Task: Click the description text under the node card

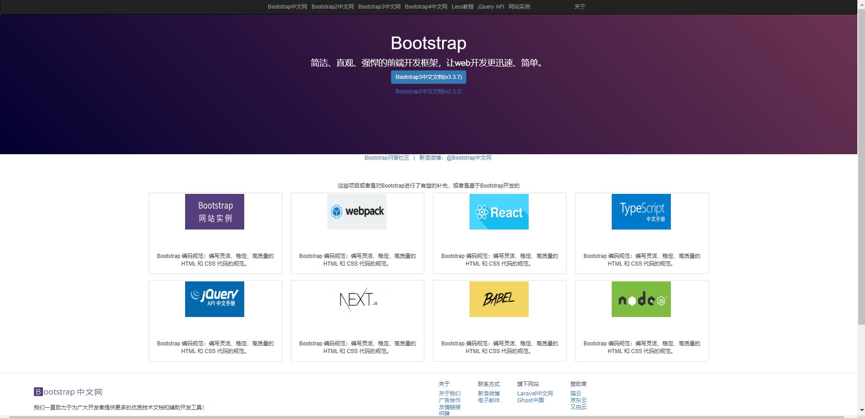Action: tap(642, 347)
